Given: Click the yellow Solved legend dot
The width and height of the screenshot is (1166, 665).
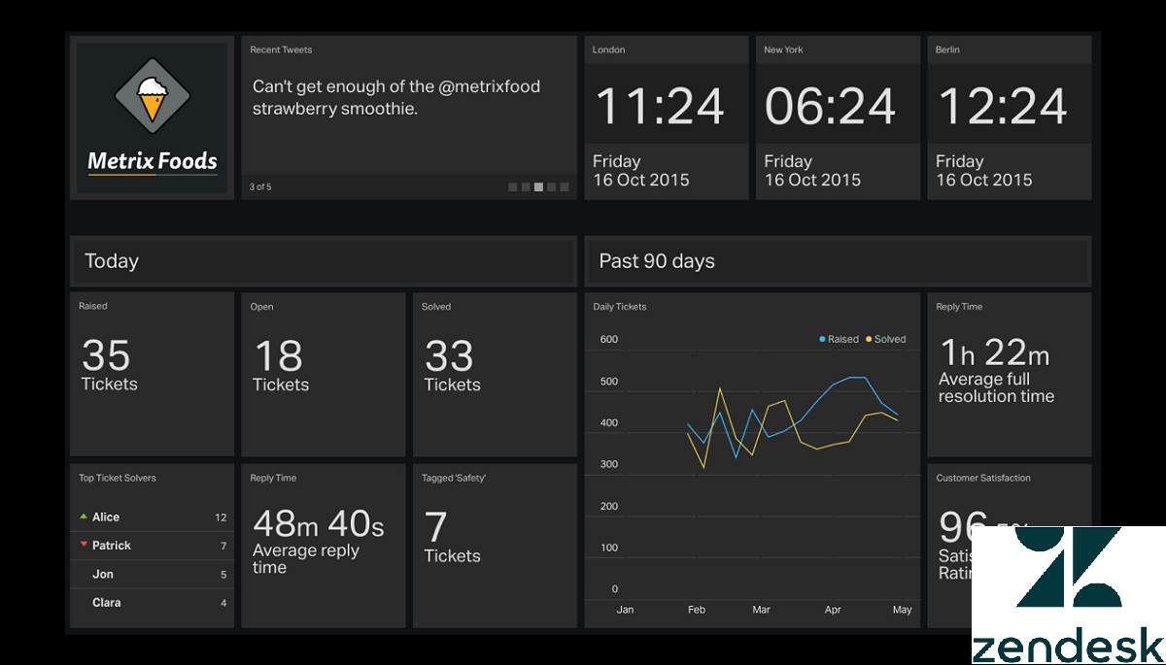Looking at the screenshot, I should click(869, 339).
